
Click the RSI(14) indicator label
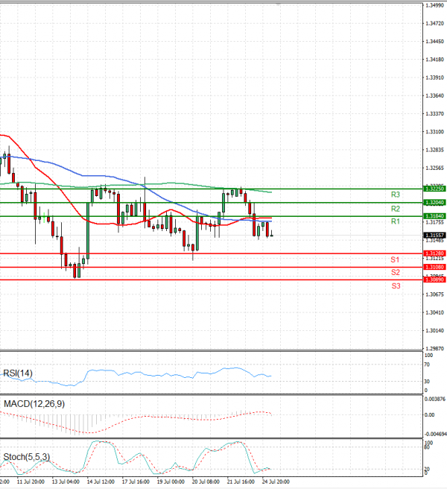click(18, 373)
